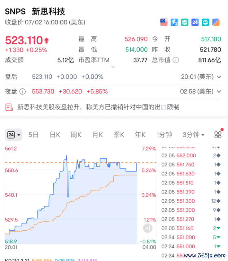Tap the 市盈率TTM value 37.77
The width and height of the screenshot is (228, 261).
pyautogui.click(x=140, y=60)
